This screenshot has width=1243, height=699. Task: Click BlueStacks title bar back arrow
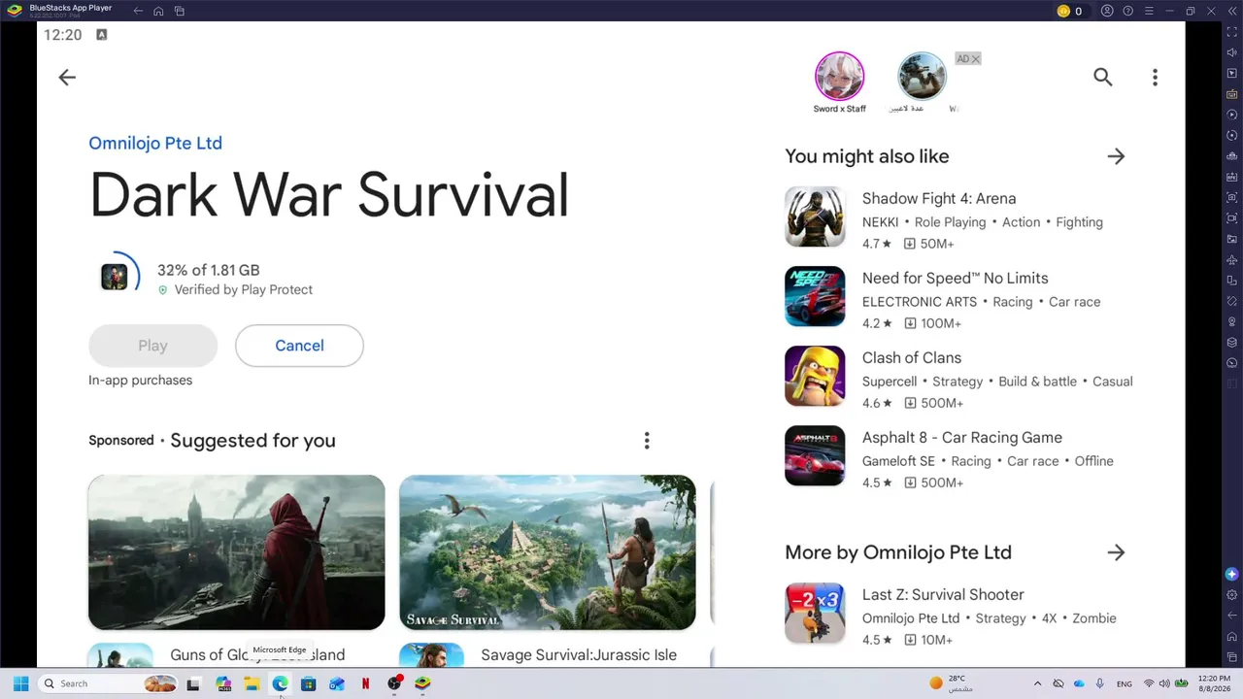point(138,11)
